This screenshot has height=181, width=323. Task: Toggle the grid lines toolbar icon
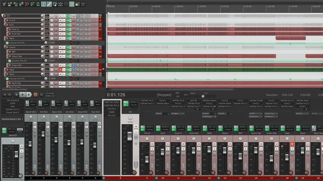pos(66,4)
